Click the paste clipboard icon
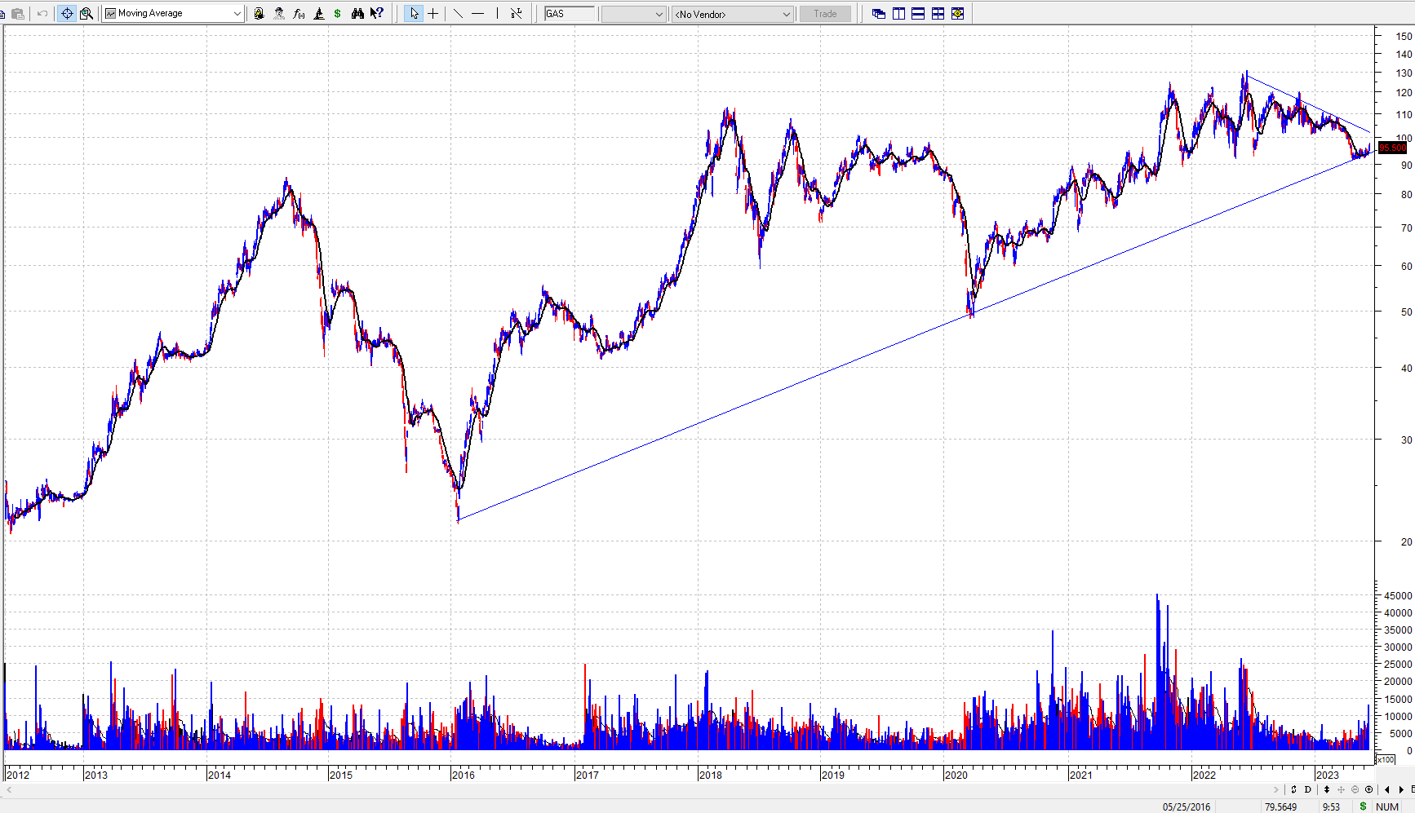The image size is (1415, 813). click(17, 13)
